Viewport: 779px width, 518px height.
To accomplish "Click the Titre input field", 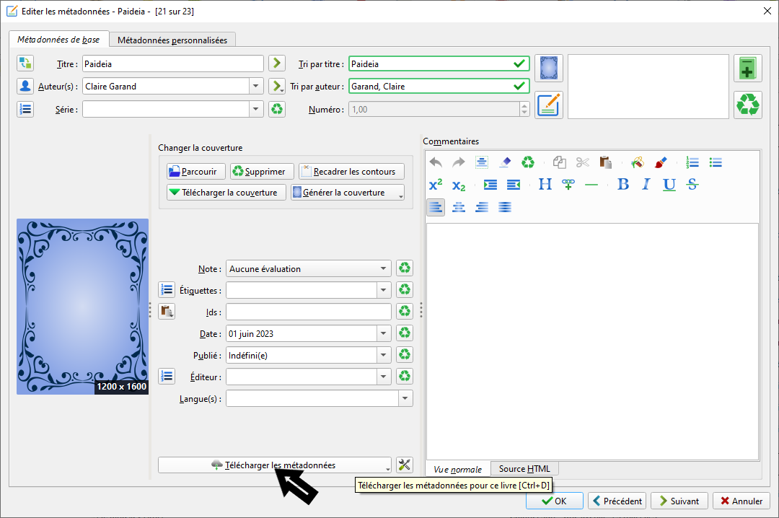I will [173, 63].
